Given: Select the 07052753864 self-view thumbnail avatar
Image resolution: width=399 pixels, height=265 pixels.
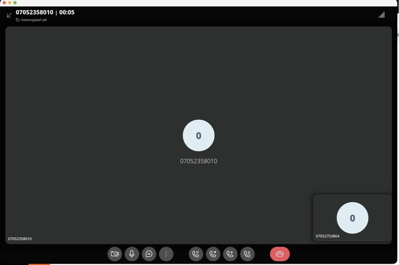Looking at the screenshot, I should 352,218.
